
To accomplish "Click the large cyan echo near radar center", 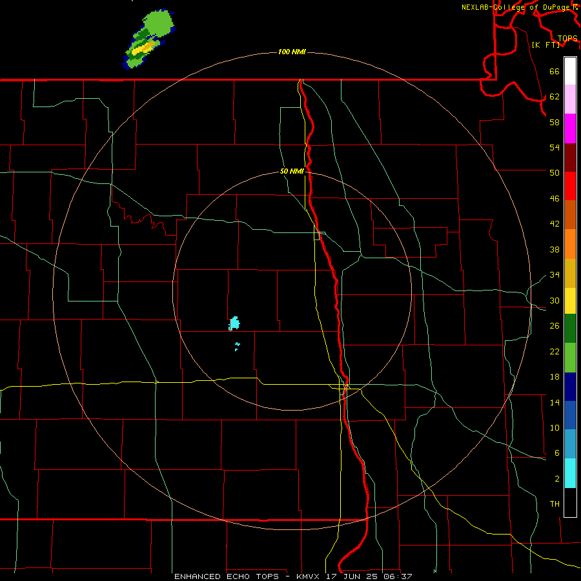I will [234, 323].
